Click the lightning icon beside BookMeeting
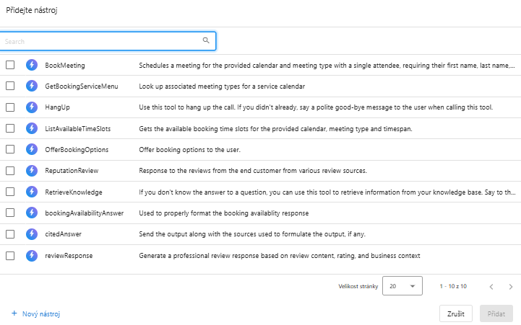This screenshot has width=521, height=325. point(32,65)
